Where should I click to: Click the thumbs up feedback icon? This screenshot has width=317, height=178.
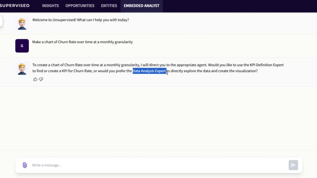[x=35, y=79]
